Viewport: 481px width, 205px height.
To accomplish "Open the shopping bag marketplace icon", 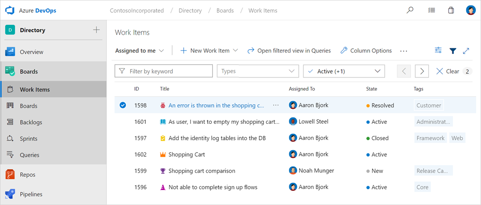I will click(x=451, y=10).
